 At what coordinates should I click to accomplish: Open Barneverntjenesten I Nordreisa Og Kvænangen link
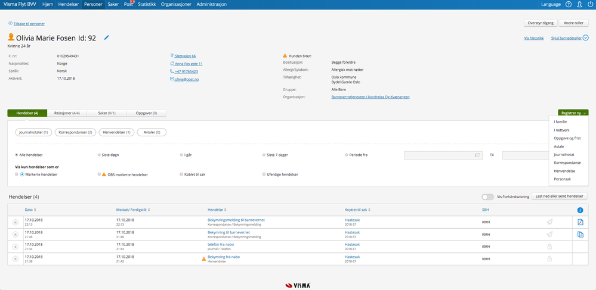(370, 97)
